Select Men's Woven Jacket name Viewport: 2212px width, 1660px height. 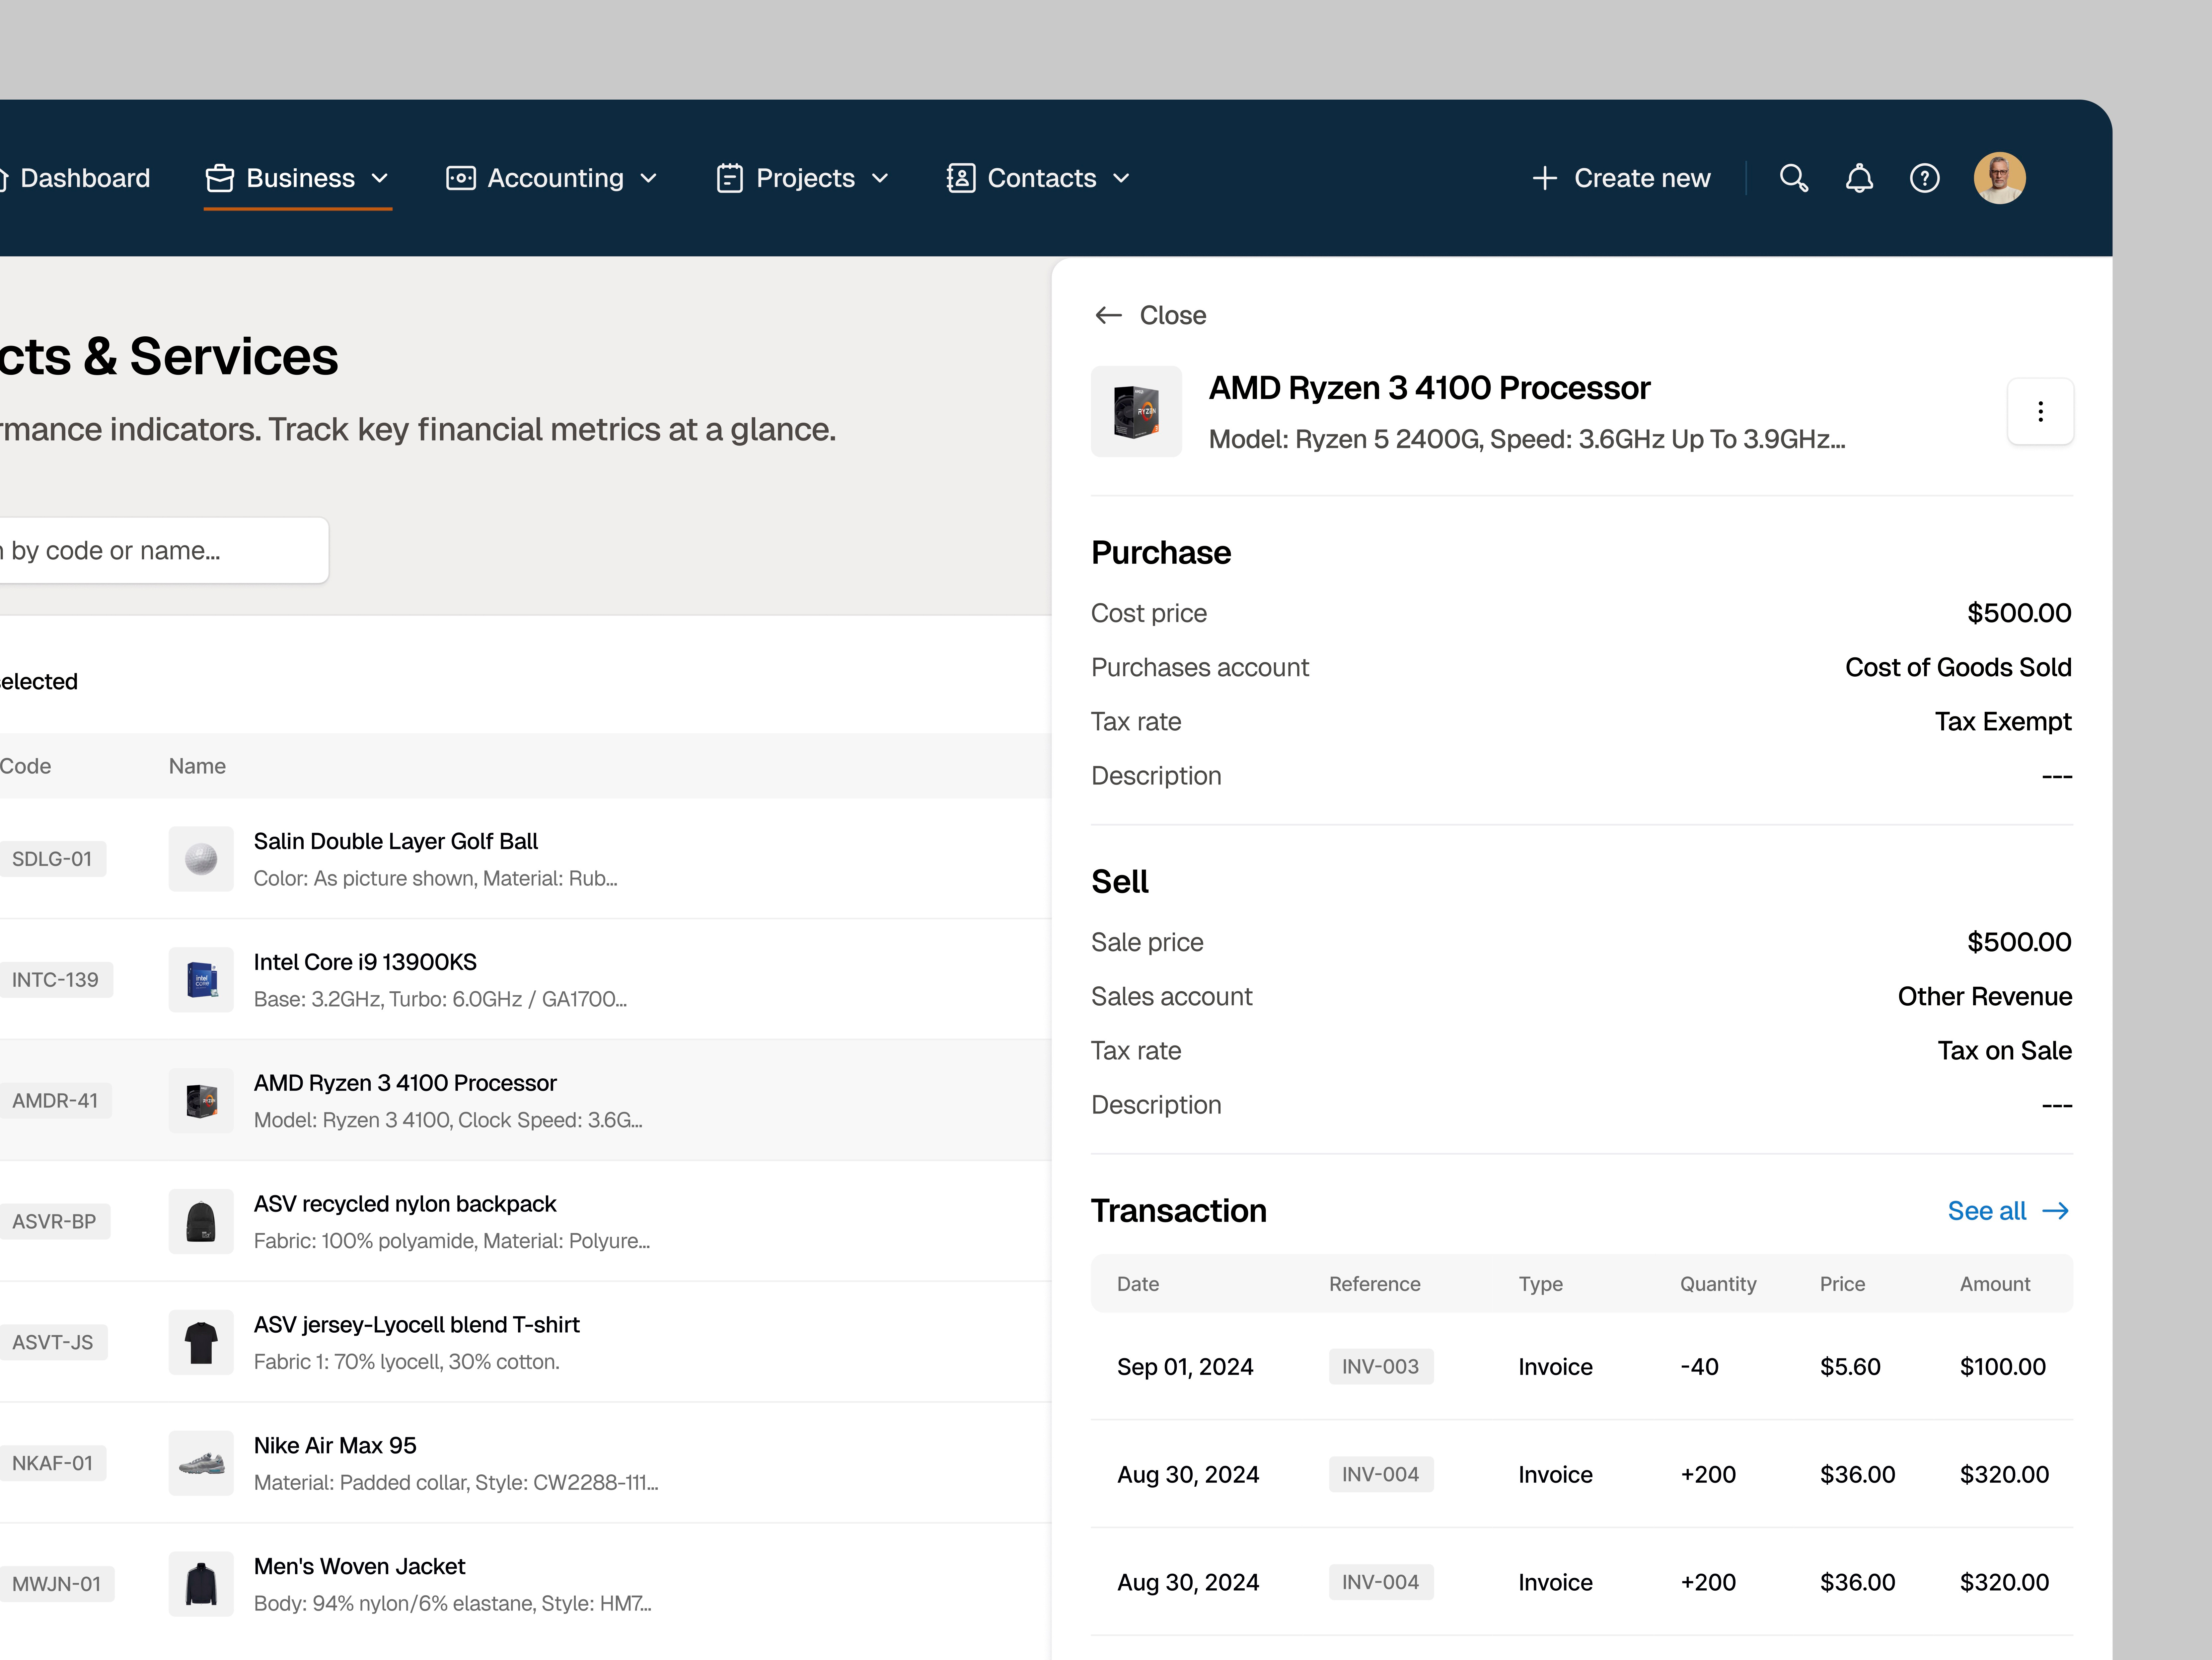click(360, 1567)
